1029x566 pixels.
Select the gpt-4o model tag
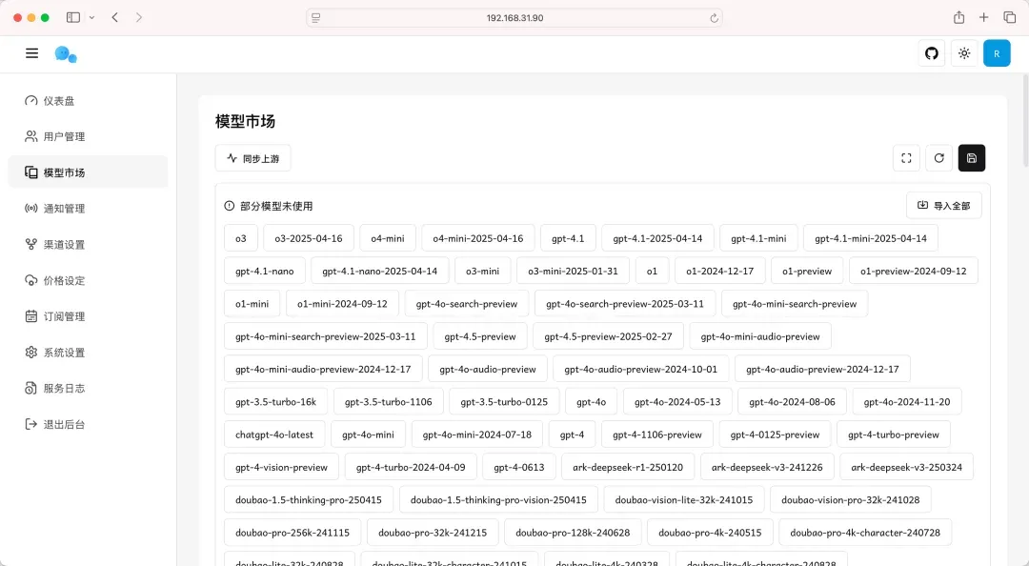coord(591,401)
